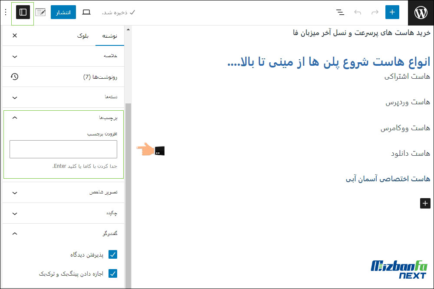Switch to the نوشته tab
Image resolution: width=434 pixels, height=289 pixels.
110,36
